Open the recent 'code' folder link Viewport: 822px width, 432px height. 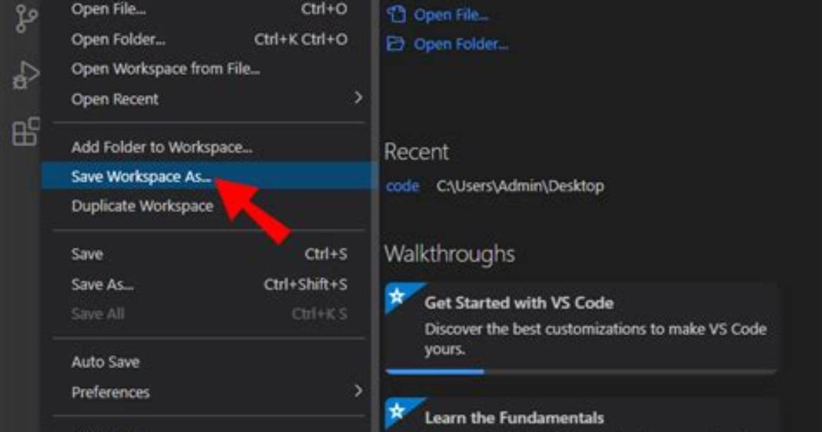click(x=403, y=186)
